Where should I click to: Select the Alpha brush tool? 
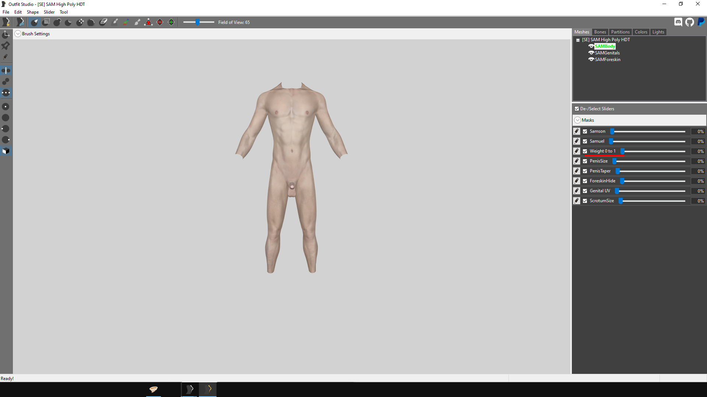pos(137,22)
